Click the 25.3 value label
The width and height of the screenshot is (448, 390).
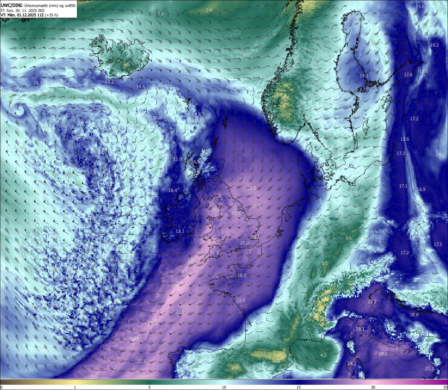pos(352,364)
